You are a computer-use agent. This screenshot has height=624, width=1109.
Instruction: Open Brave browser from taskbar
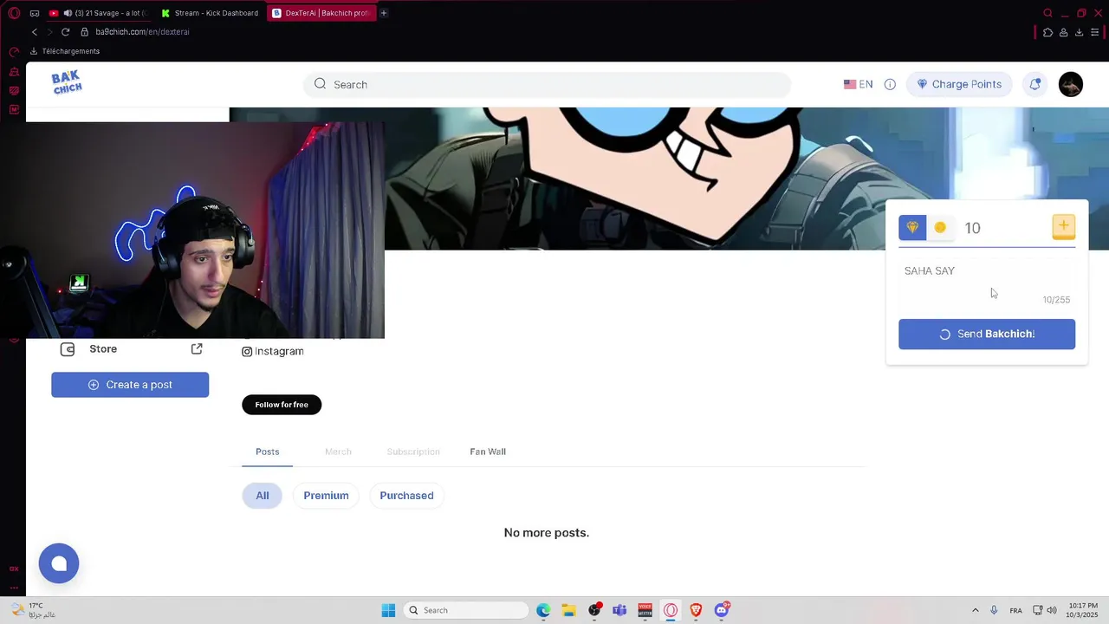tap(696, 610)
